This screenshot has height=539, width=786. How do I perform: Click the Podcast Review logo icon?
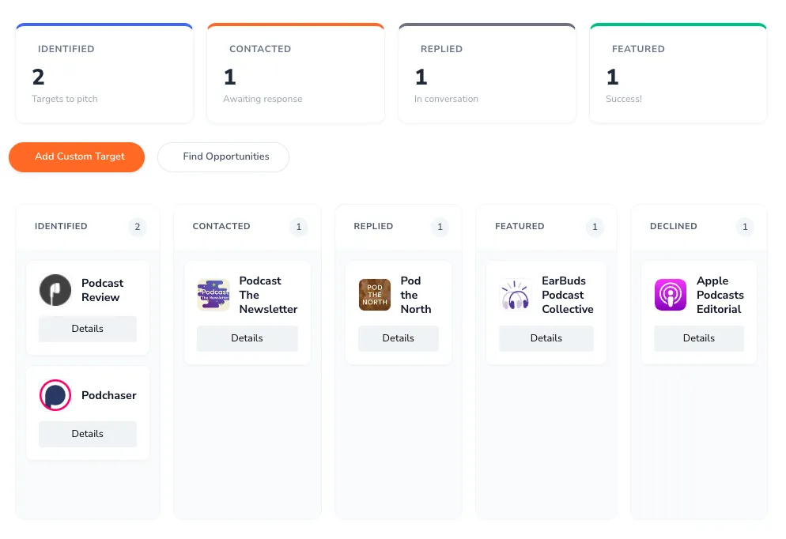(x=55, y=290)
